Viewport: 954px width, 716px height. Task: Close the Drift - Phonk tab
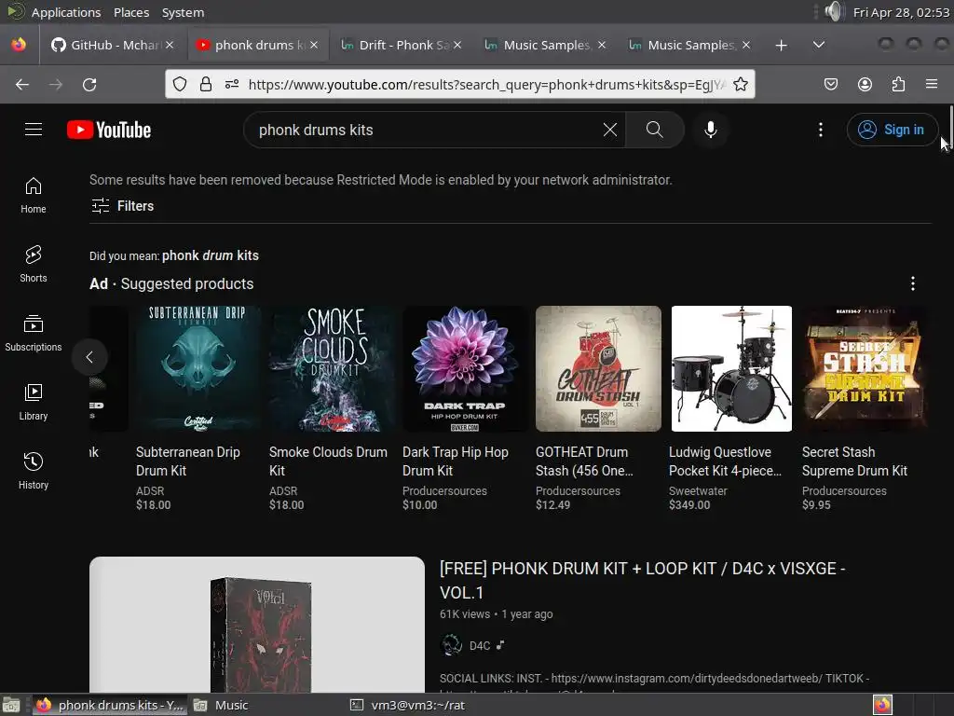click(x=457, y=45)
